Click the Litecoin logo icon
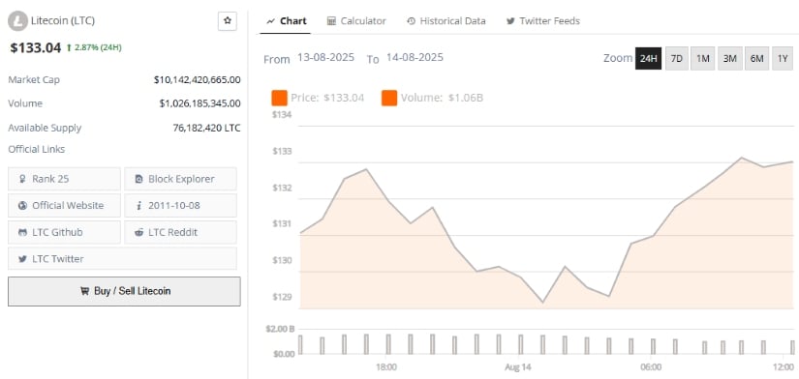 (17, 21)
